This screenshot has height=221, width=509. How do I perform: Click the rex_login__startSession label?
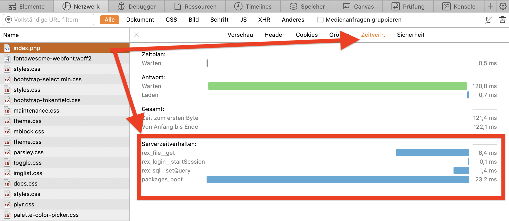click(173, 162)
